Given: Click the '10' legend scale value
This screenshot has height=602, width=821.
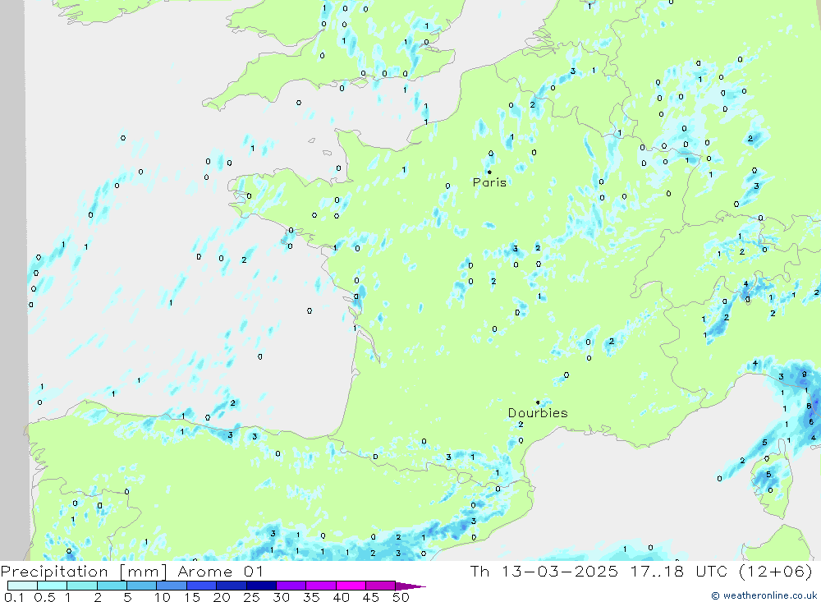Looking at the screenshot, I should point(163,597).
